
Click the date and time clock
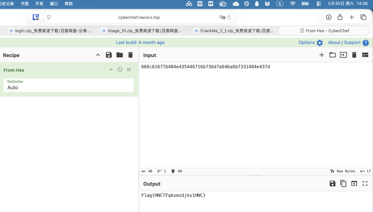(348, 4)
